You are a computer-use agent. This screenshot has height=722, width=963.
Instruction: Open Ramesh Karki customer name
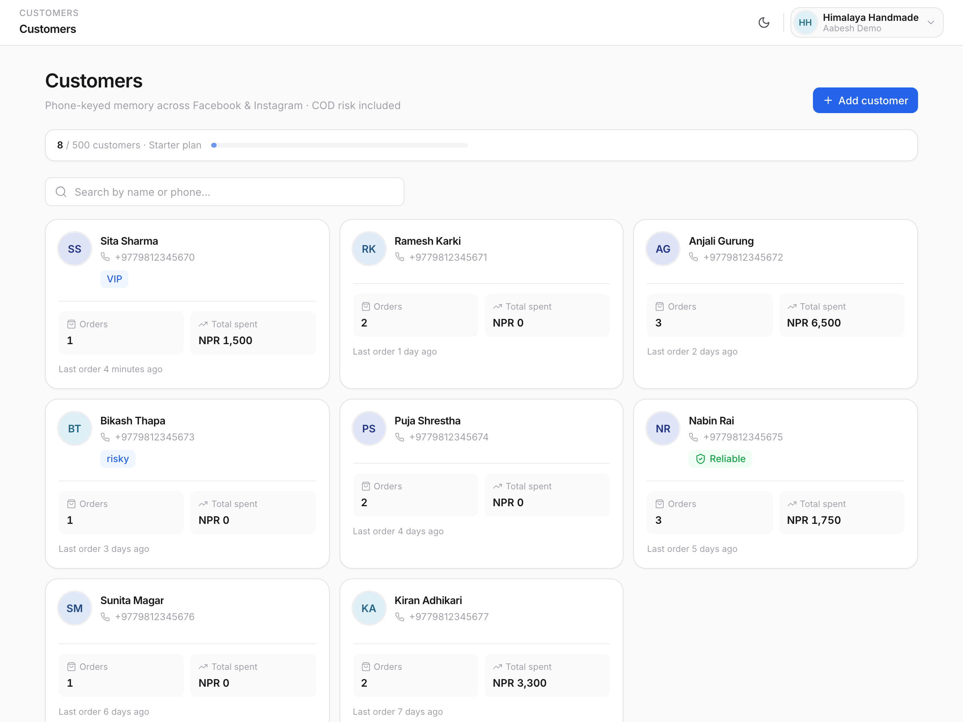tap(427, 241)
